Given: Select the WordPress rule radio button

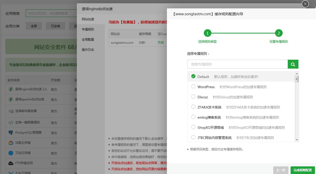Looking at the screenshot, I should click(193, 86).
